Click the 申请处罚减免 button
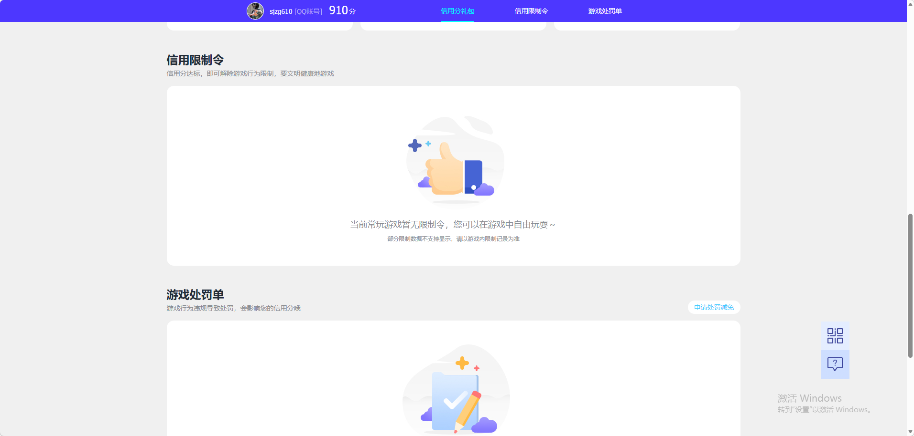The height and width of the screenshot is (436, 914). [713, 307]
